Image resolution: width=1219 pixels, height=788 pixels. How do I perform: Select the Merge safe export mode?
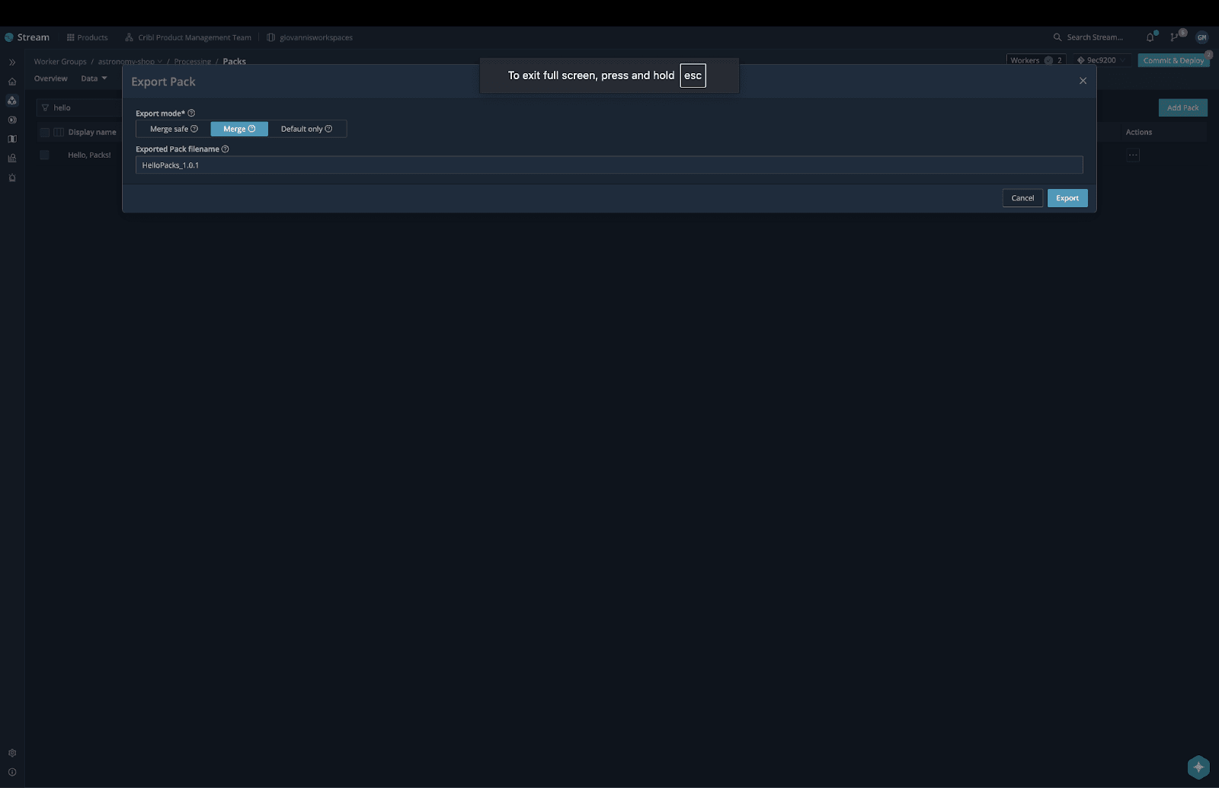tap(173, 129)
